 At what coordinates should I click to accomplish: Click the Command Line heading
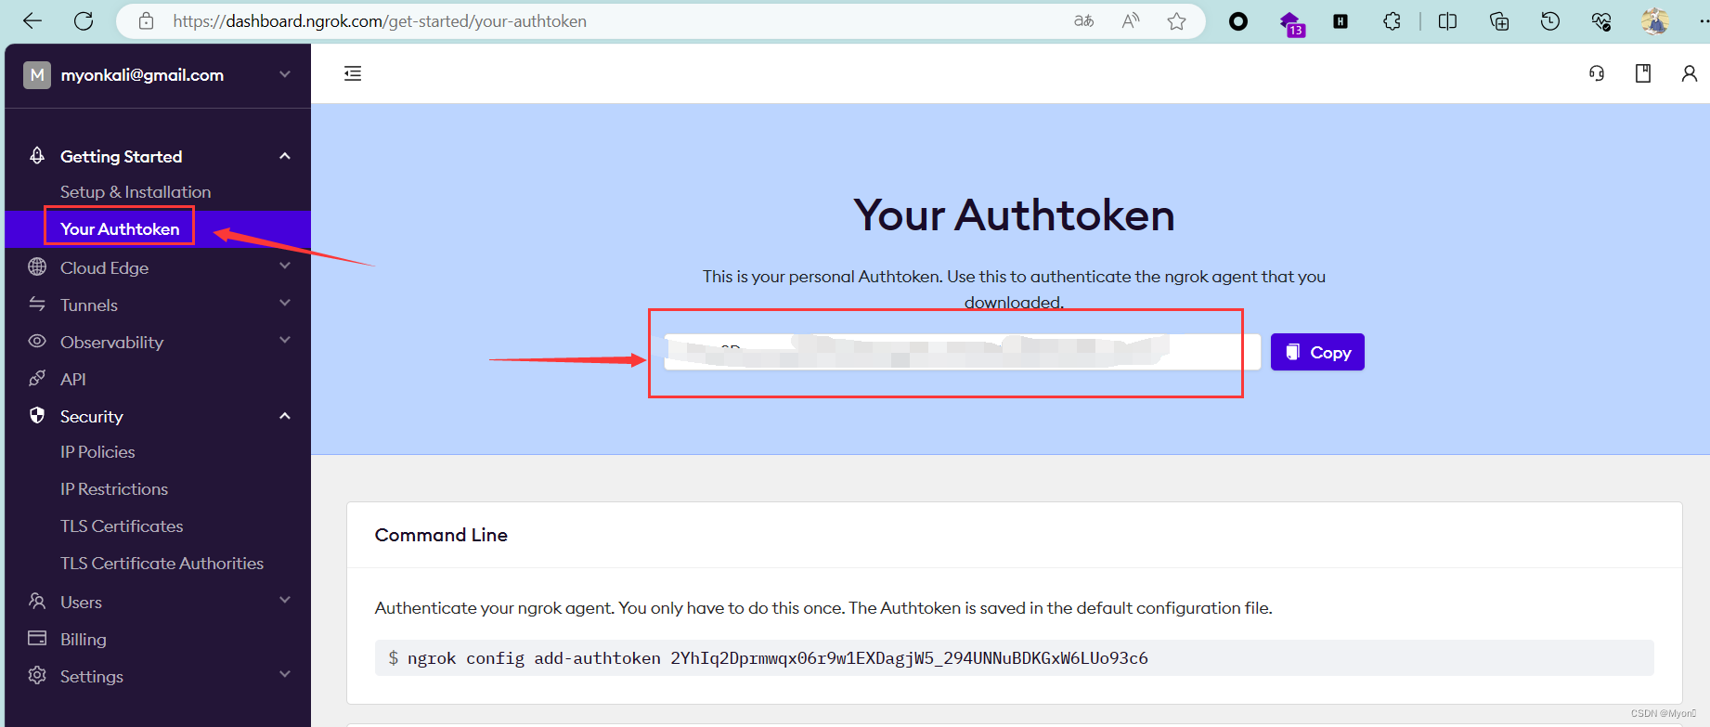pyautogui.click(x=441, y=535)
